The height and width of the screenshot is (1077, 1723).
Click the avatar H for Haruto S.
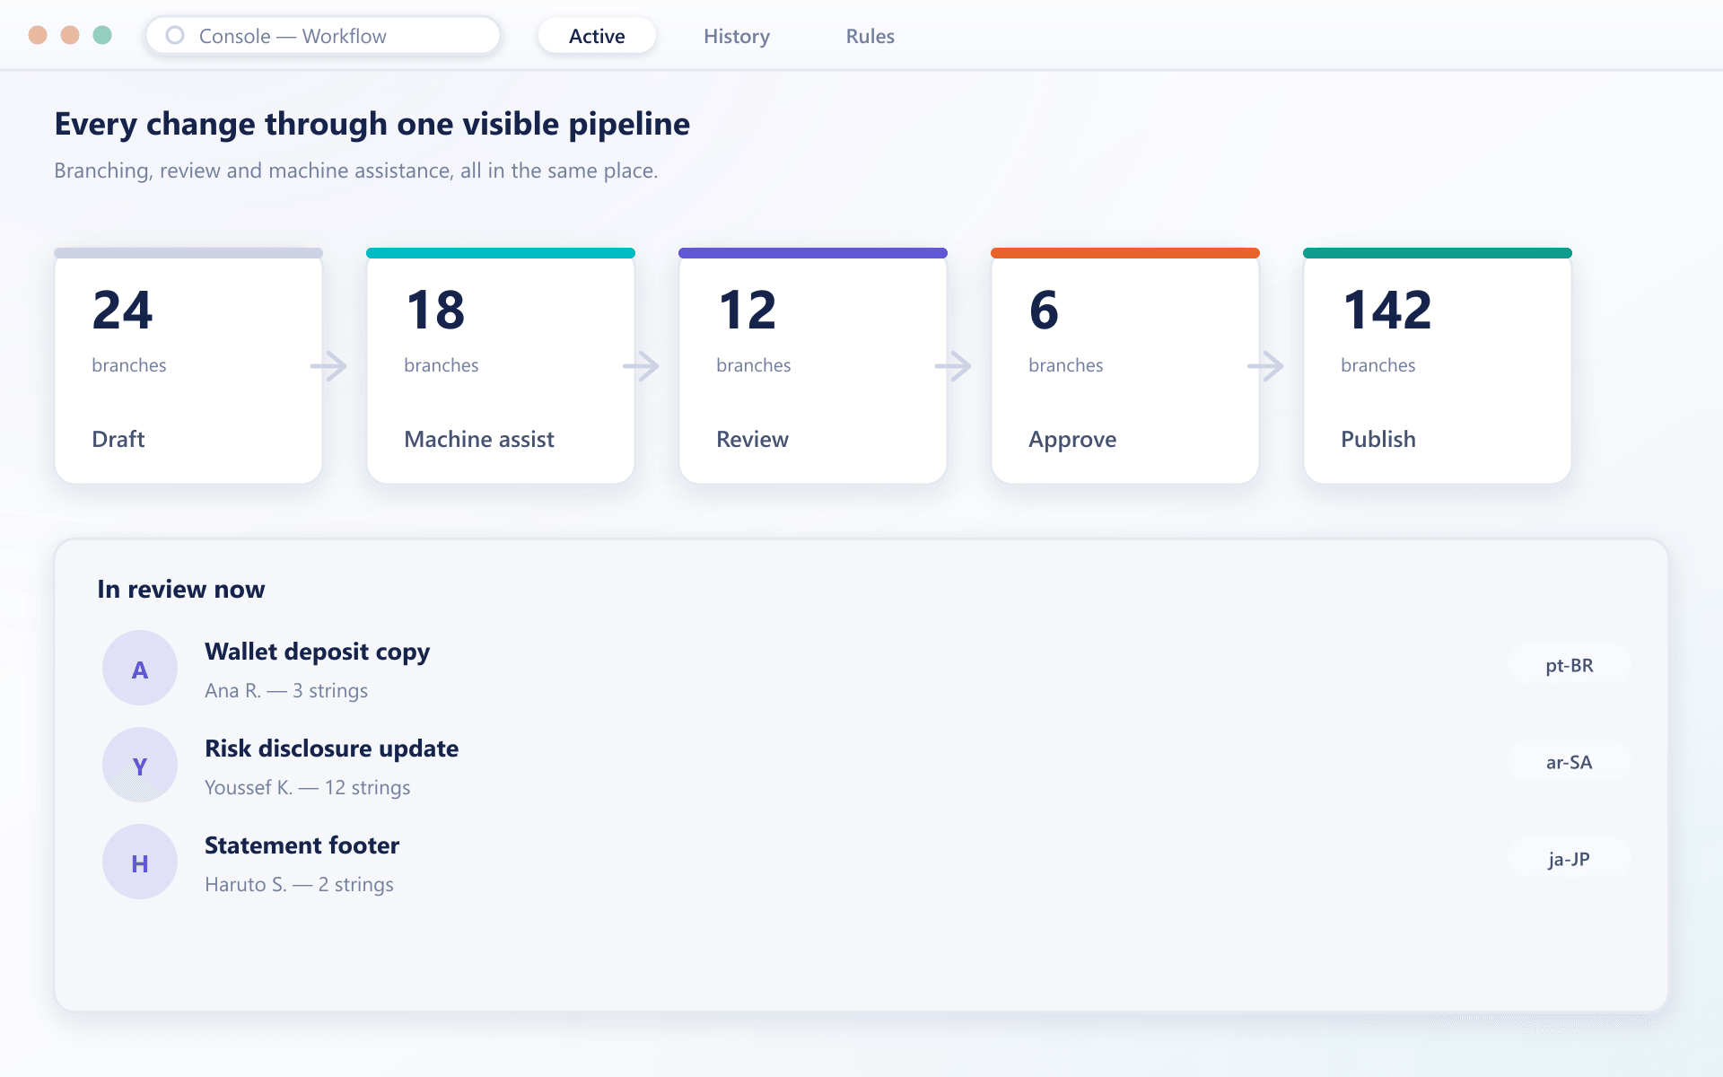click(140, 862)
